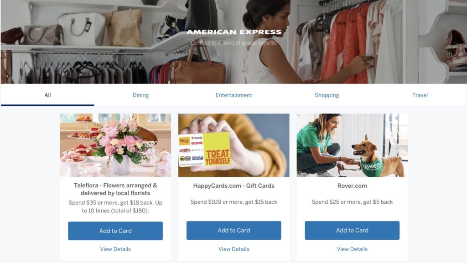
Task: Click the Rover.com offer title
Action: pyautogui.click(x=352, y=186)
